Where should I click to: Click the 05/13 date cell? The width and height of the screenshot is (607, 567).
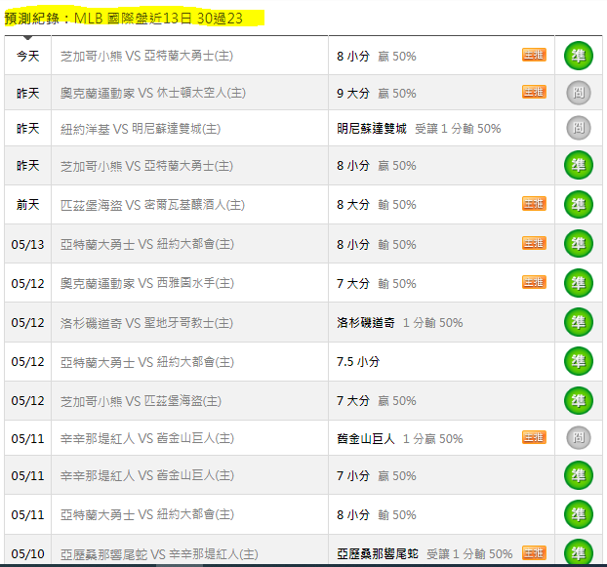pyautogui.click(x=28, y=244)
